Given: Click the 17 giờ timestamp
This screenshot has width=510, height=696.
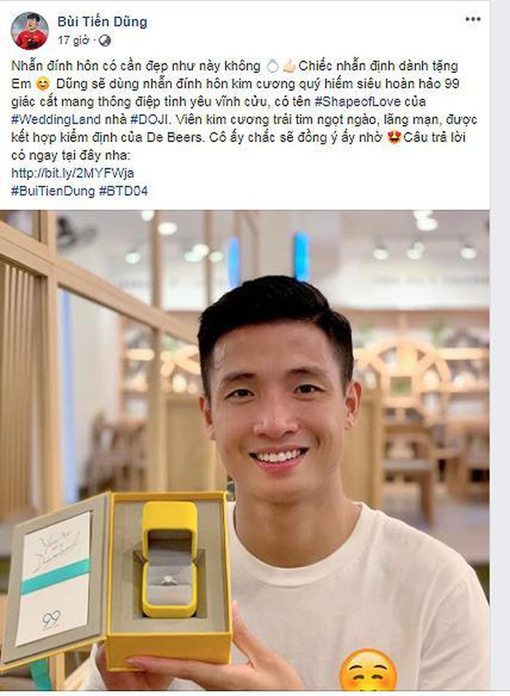Looking at the screenshot, I should [74, 40].
